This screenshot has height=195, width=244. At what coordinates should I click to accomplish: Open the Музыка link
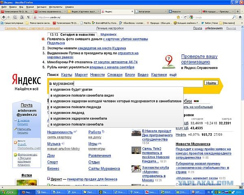(x=54, y=144)
